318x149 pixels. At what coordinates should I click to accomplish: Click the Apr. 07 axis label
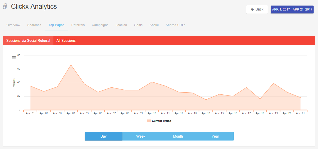tap(111, 113)
